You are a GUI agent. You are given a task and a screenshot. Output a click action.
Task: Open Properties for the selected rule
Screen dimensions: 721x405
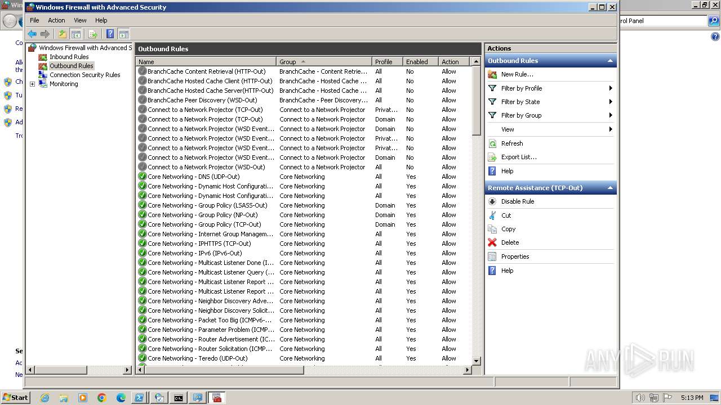[x=515, y=256]
